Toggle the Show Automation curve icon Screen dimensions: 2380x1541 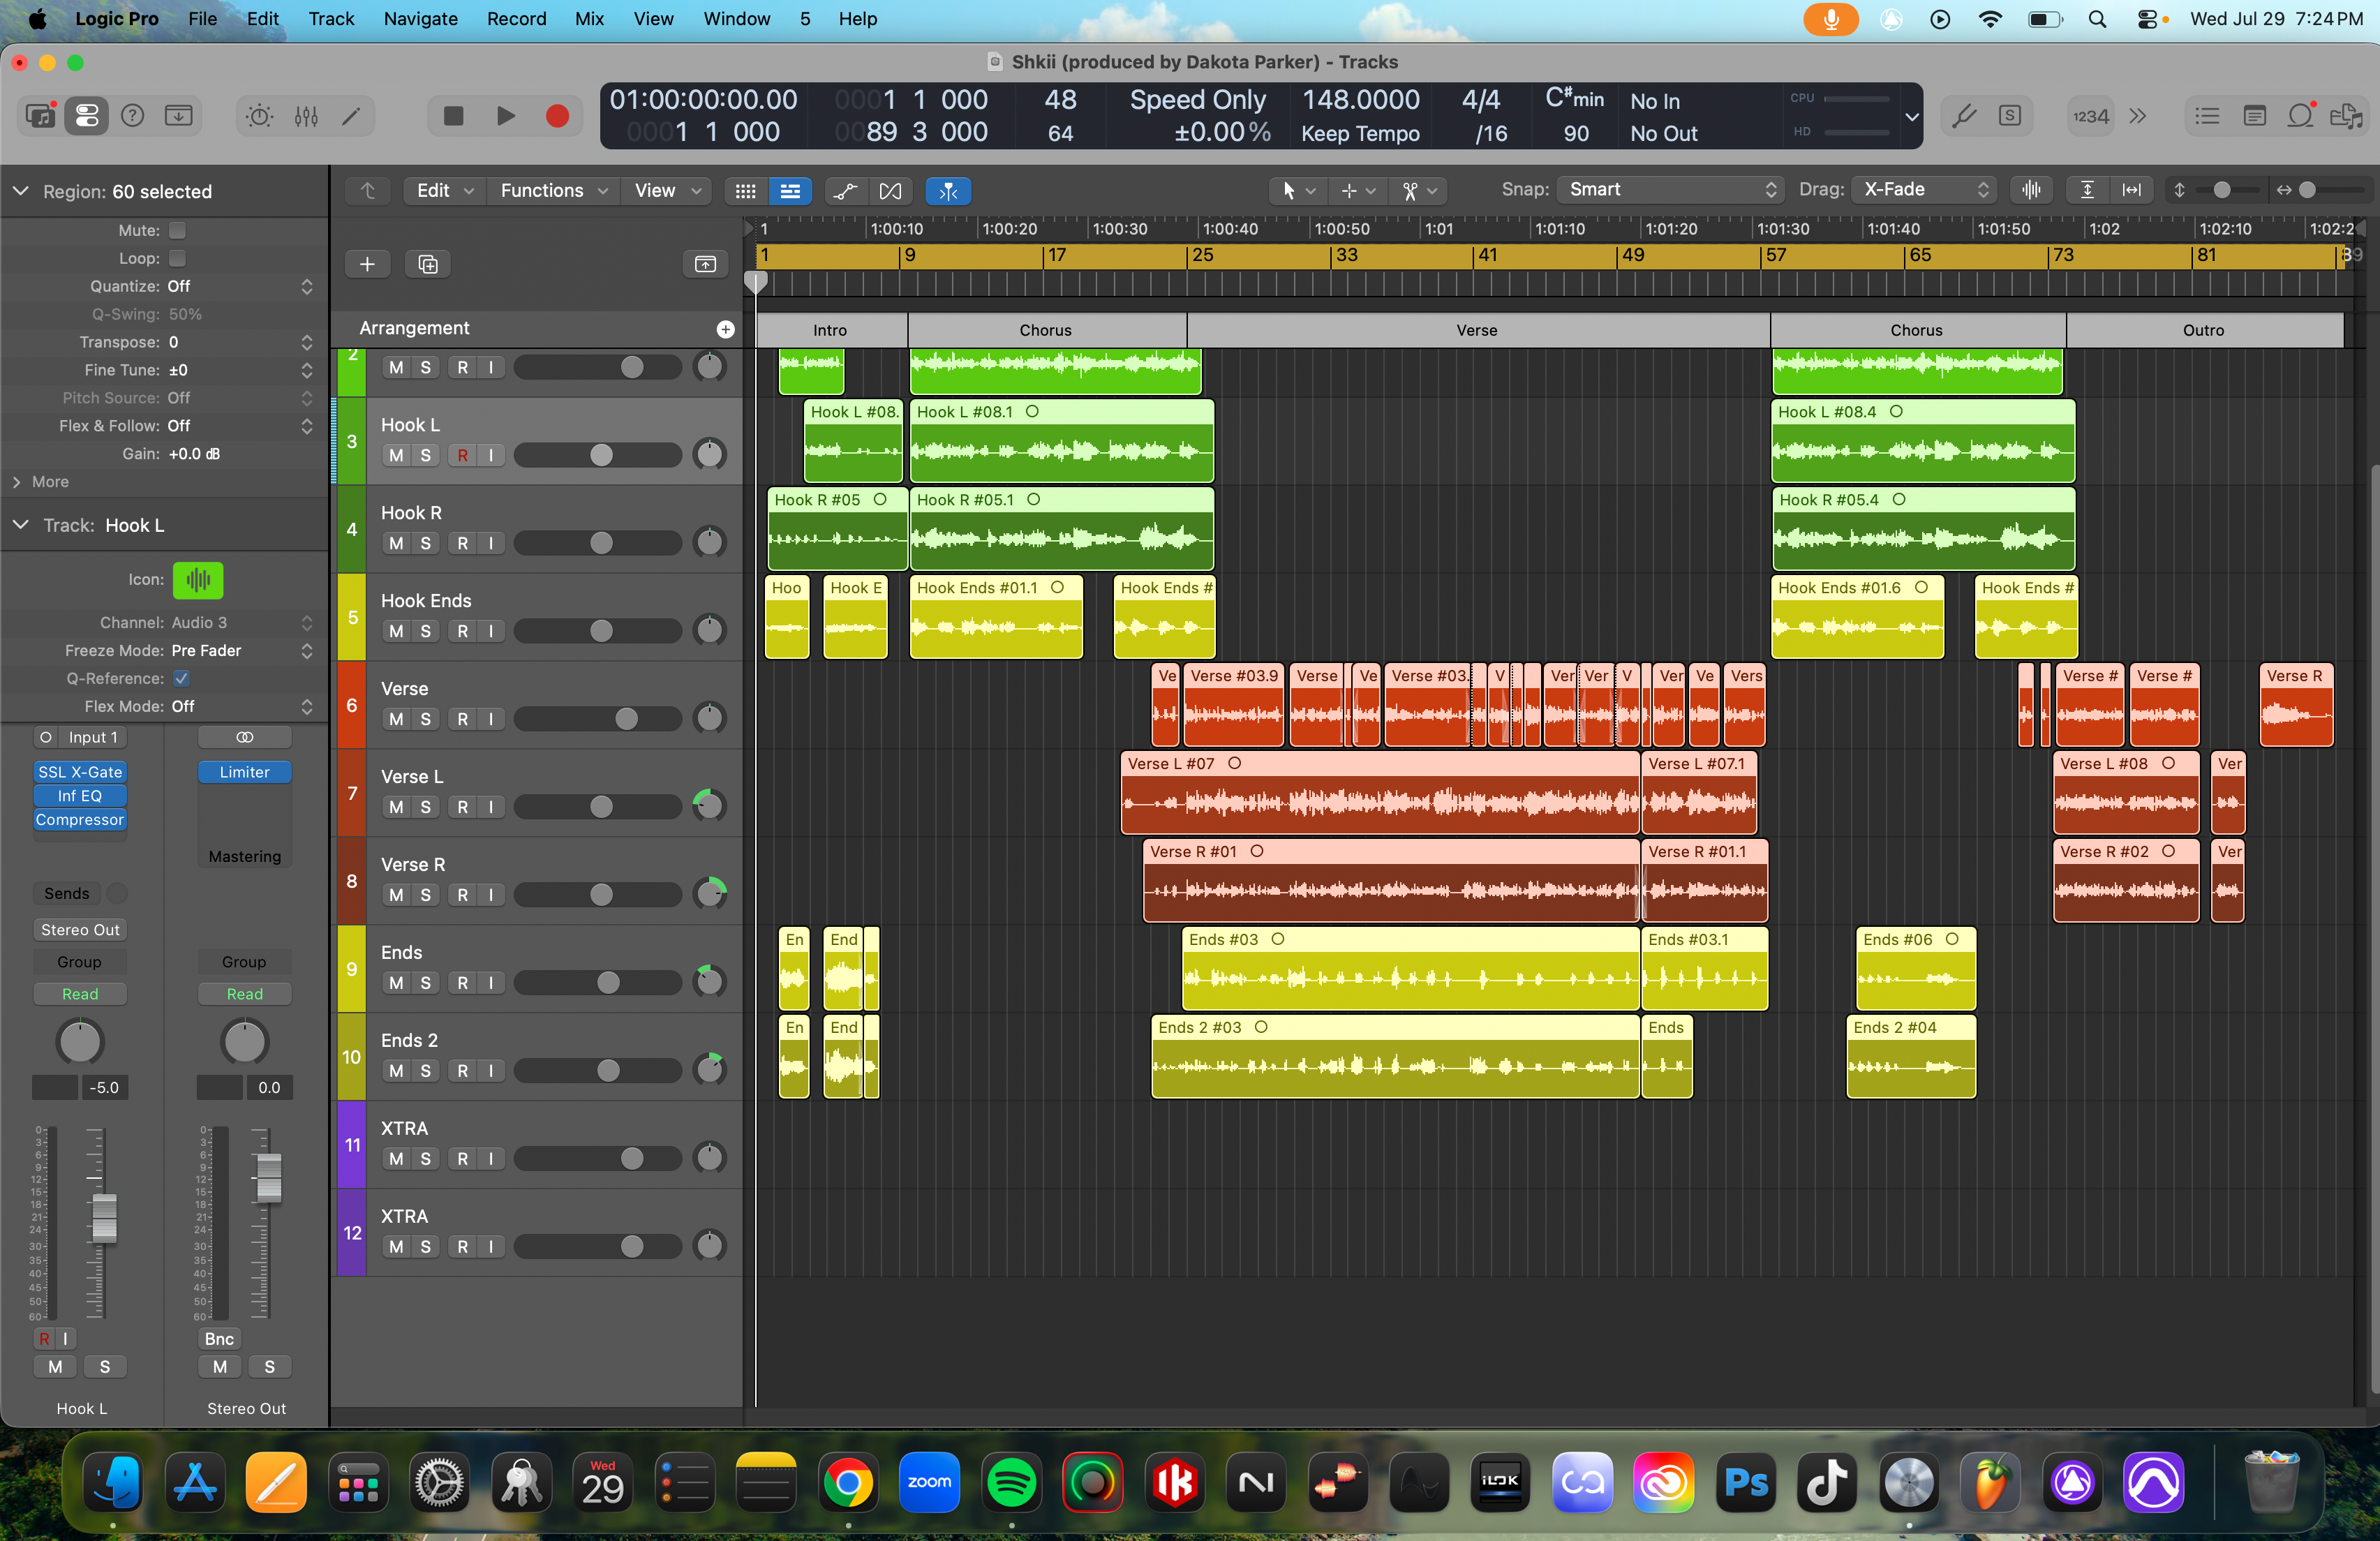pos(846,191)
